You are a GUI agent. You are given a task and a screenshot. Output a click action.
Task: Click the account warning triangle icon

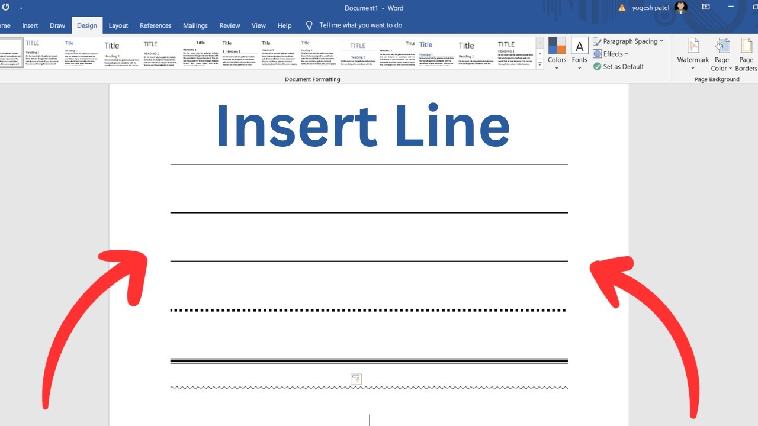(622, 8)
